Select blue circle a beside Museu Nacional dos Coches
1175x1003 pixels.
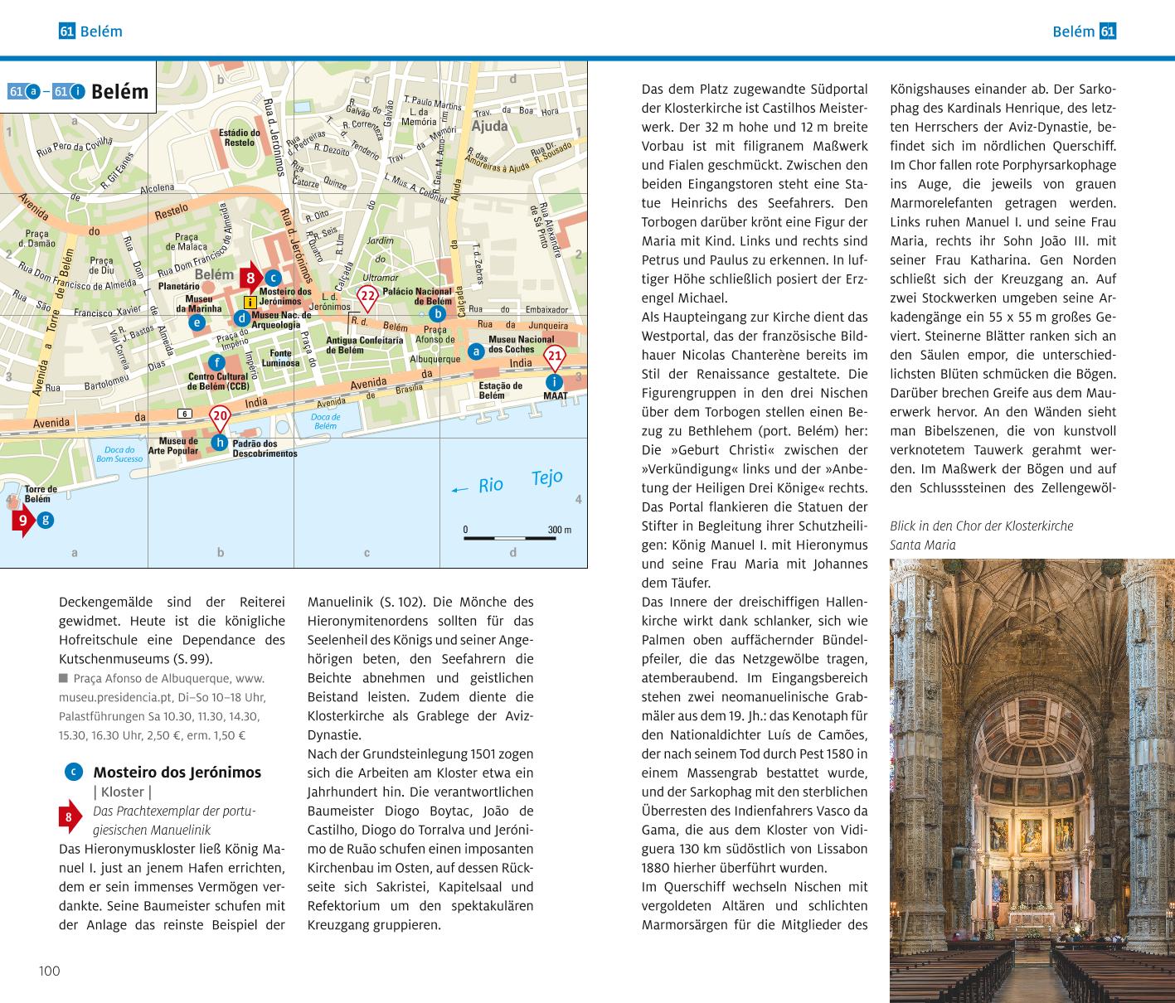click(x=476, y=351)
